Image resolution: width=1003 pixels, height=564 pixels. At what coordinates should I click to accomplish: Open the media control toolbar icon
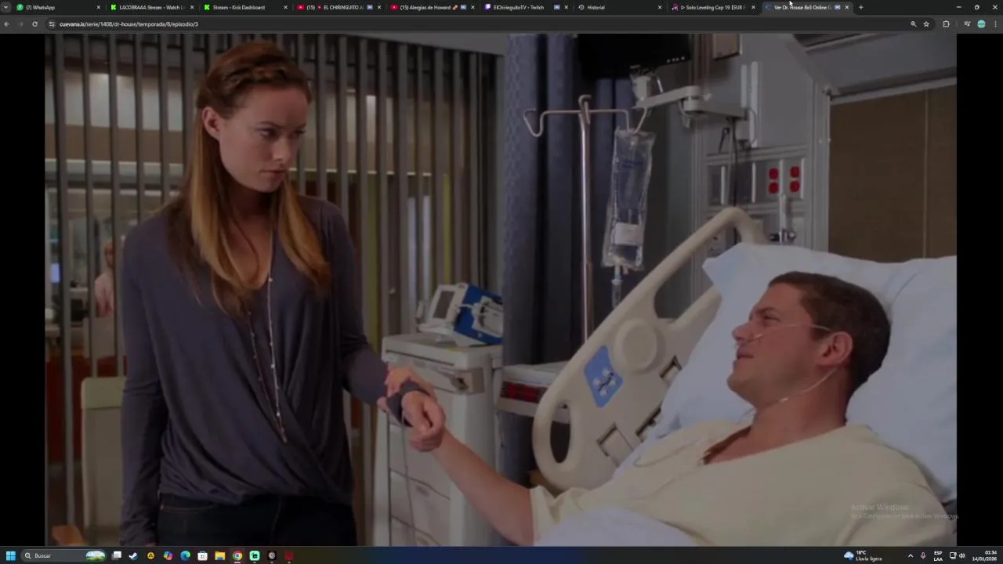pyautogui.click(x=967, y=24)
